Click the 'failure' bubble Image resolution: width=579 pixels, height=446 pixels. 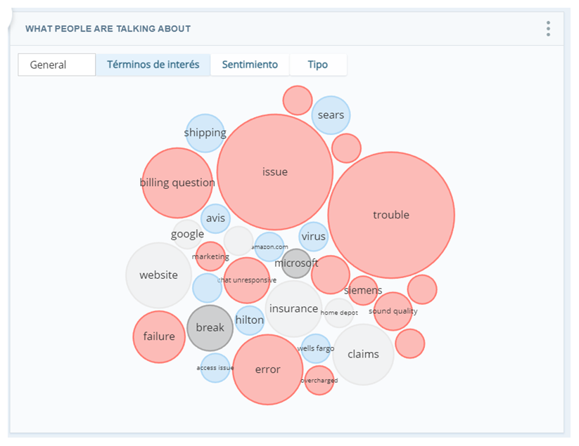click(x=159, y=337)
